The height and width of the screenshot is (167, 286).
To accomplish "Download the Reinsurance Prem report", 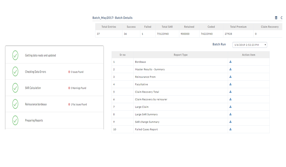I will pyautogui.click(x=230, y=77).
